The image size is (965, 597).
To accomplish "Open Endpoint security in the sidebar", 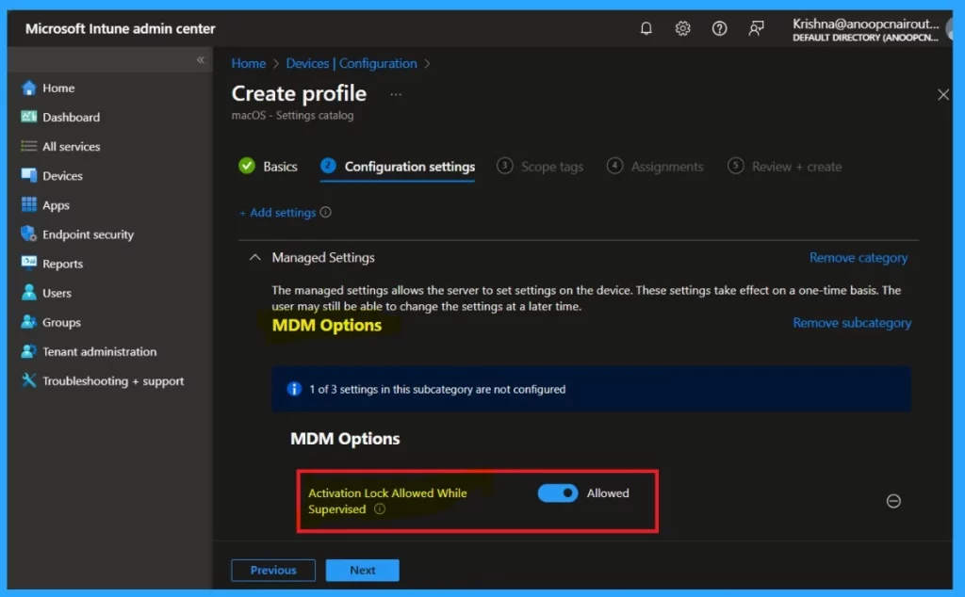I will pyautogui.click(x=88, y=234).
